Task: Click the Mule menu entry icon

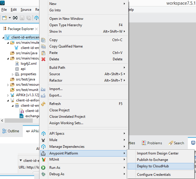Action: pos(43,140)
